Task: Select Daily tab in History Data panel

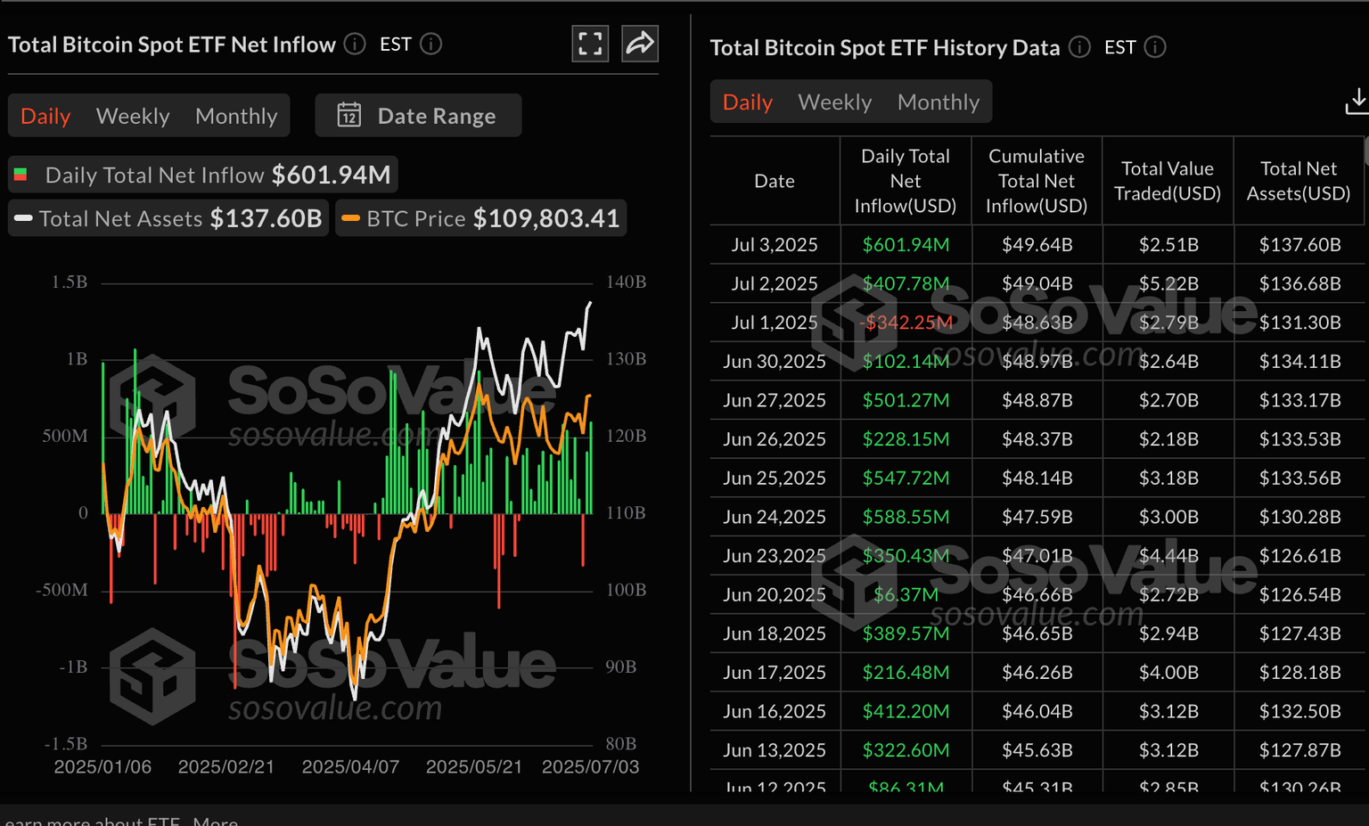Action: [x=748, y=102]
